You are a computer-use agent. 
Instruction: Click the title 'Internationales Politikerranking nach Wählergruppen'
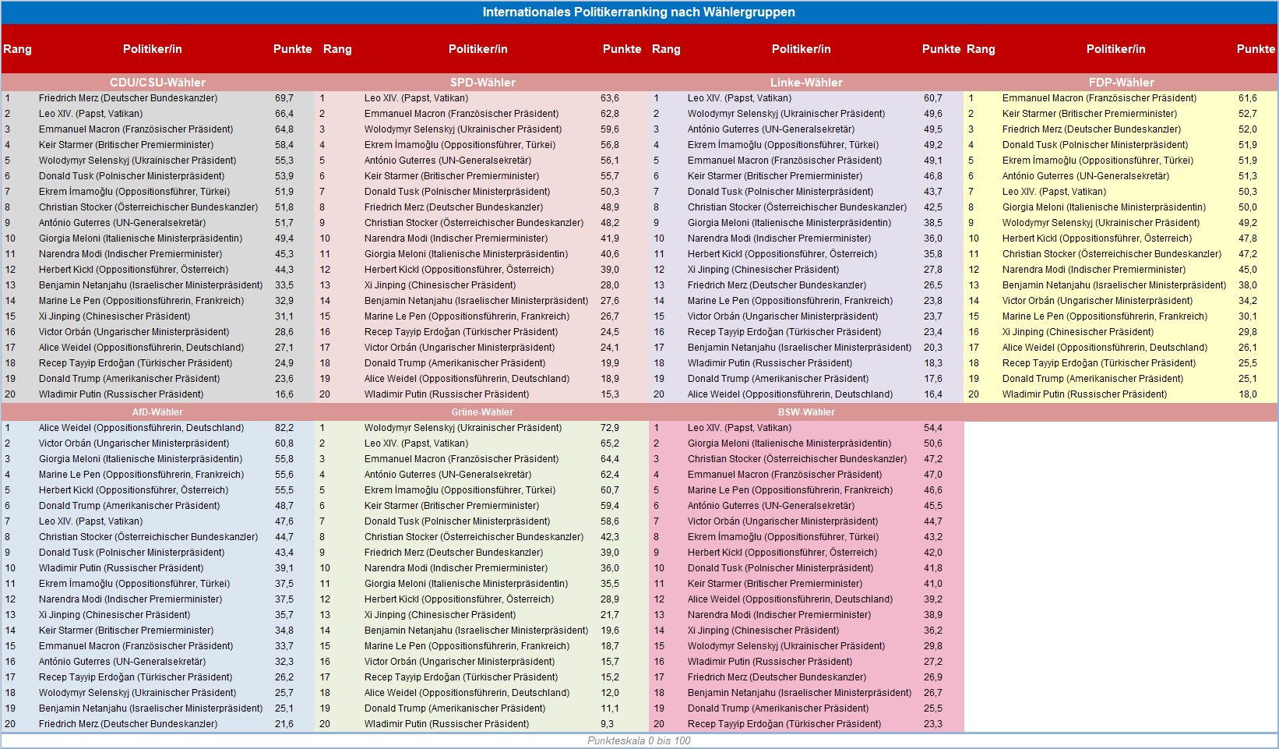(x=639, y=12)
